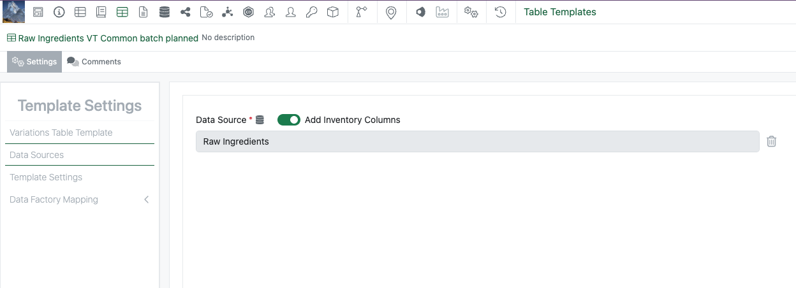Open the location pin icon
Screen dimensions: 796x288
392,12
